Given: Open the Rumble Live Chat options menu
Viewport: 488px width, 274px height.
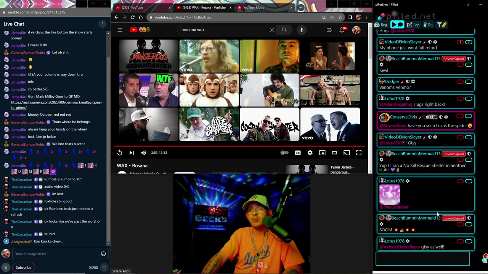Looking at the screenshot, I should [102, 24].
